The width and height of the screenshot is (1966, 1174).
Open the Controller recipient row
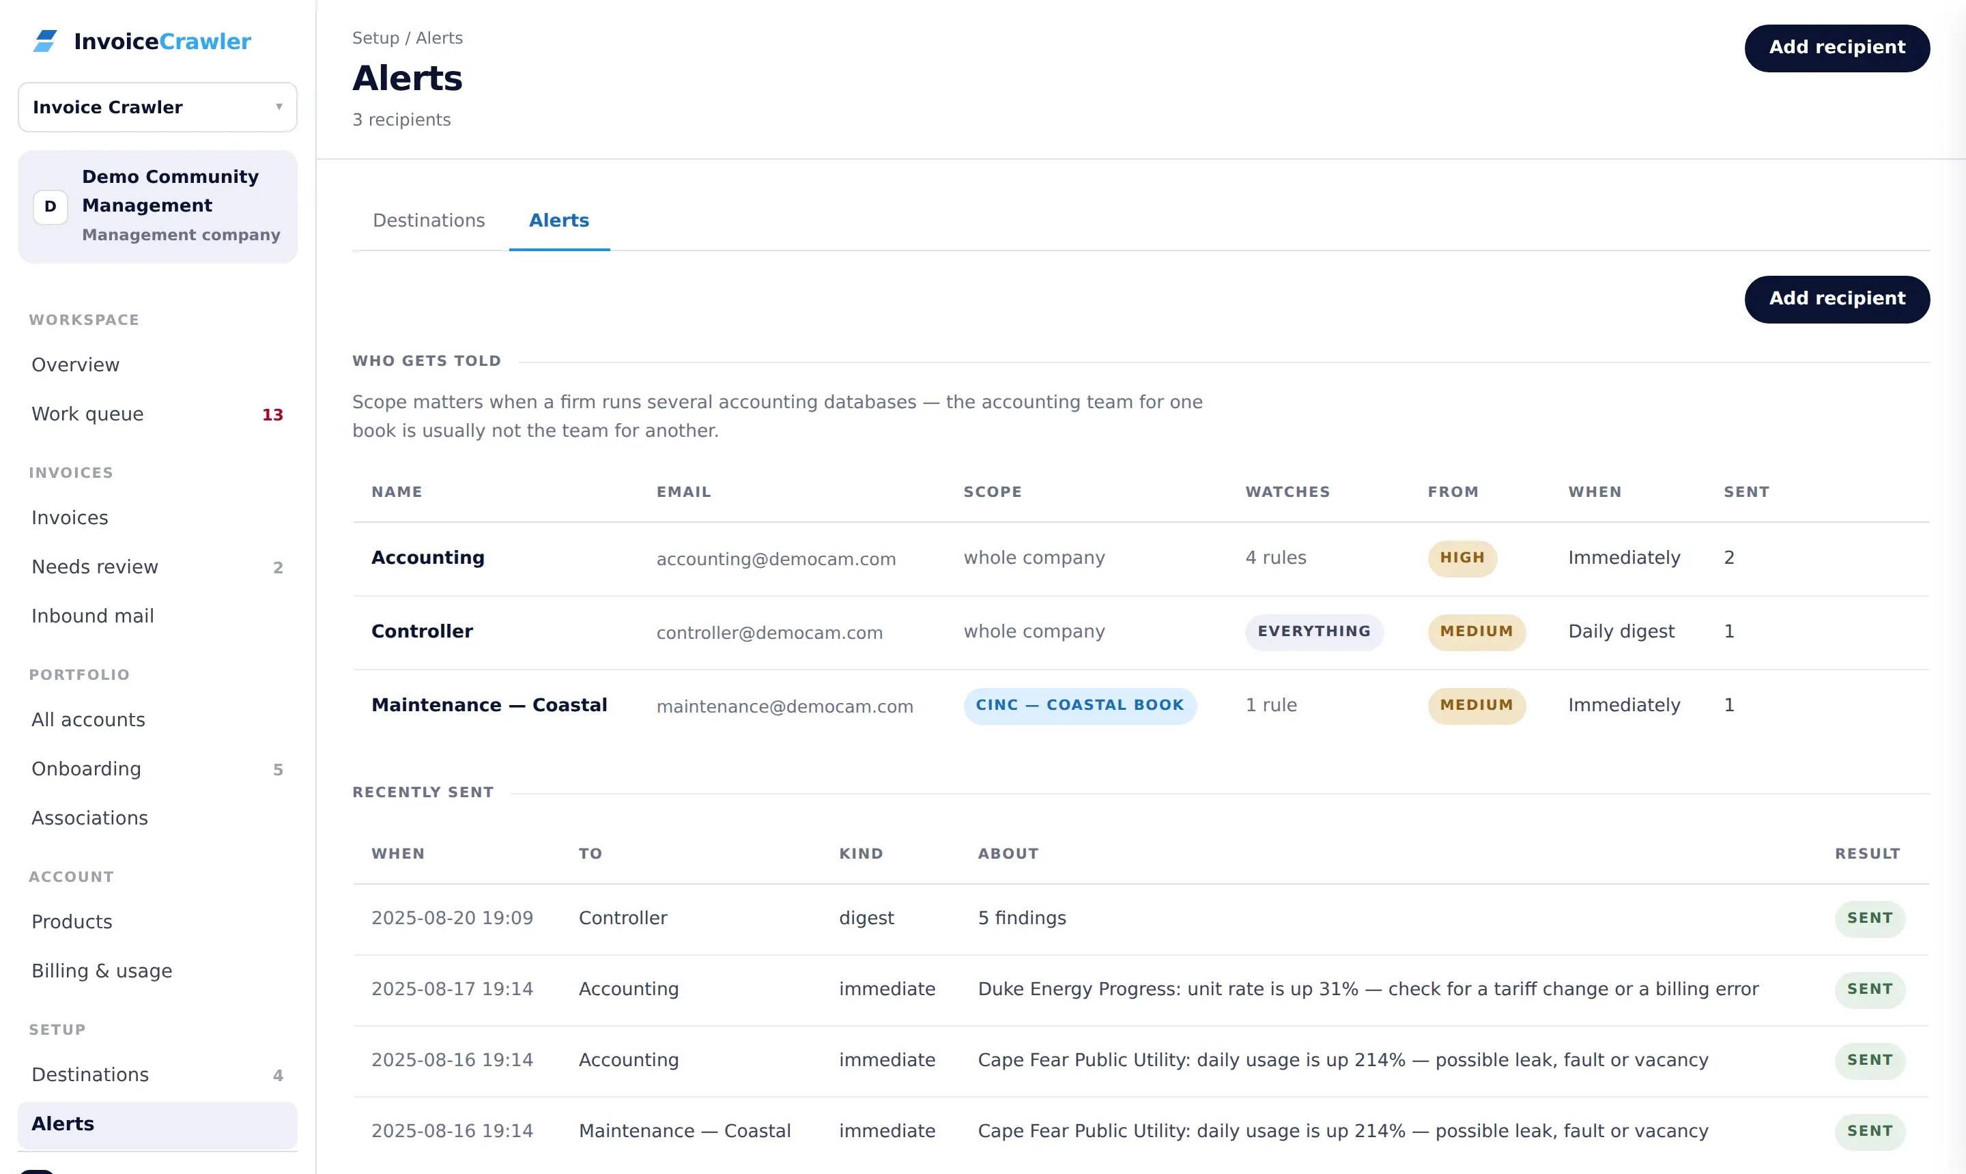(1141, 632)
